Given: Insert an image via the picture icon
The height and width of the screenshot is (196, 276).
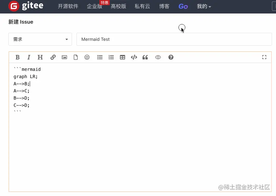Looking at the screenshot, I should [x=65, y=57].
